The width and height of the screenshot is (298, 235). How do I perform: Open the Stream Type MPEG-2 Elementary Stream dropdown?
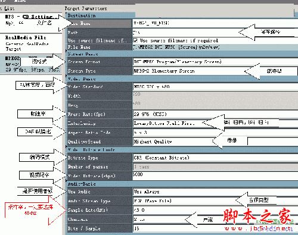coord(215,71)
